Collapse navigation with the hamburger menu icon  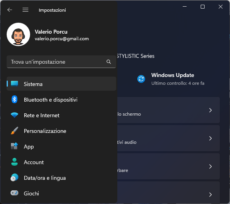25,10
